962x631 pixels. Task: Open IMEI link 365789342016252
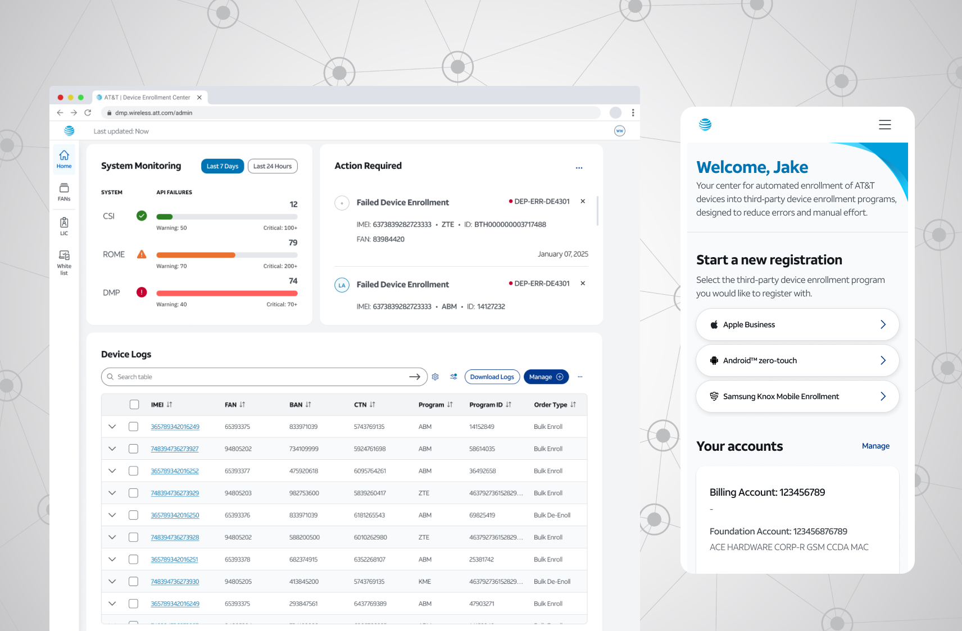coord(175,471)
